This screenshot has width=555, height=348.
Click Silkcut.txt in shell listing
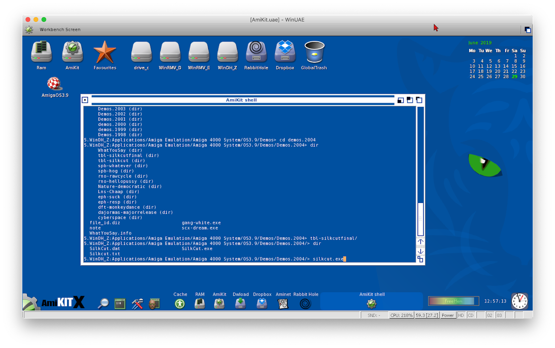105,254
